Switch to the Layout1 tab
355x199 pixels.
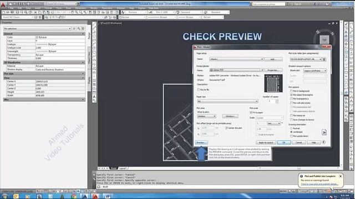tap(123, 168)
